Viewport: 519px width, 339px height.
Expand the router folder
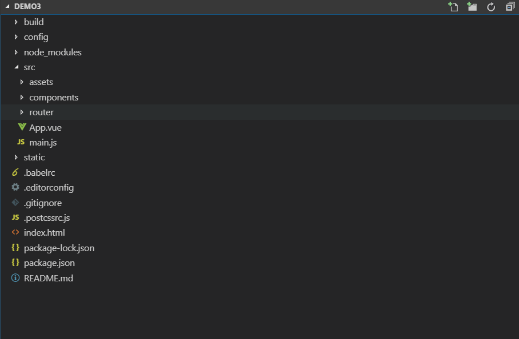(x=42, y=112)
